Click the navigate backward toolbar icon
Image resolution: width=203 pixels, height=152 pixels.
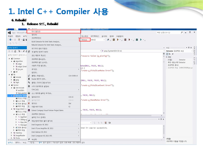coord(10,40)
